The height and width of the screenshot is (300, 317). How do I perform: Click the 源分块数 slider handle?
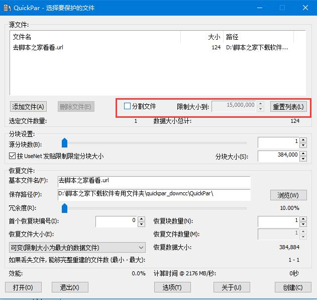[x=64, y=143]
